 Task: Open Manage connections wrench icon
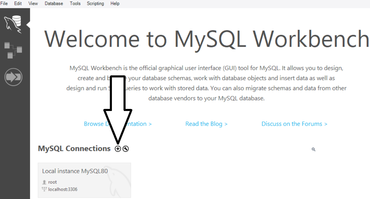126,149
